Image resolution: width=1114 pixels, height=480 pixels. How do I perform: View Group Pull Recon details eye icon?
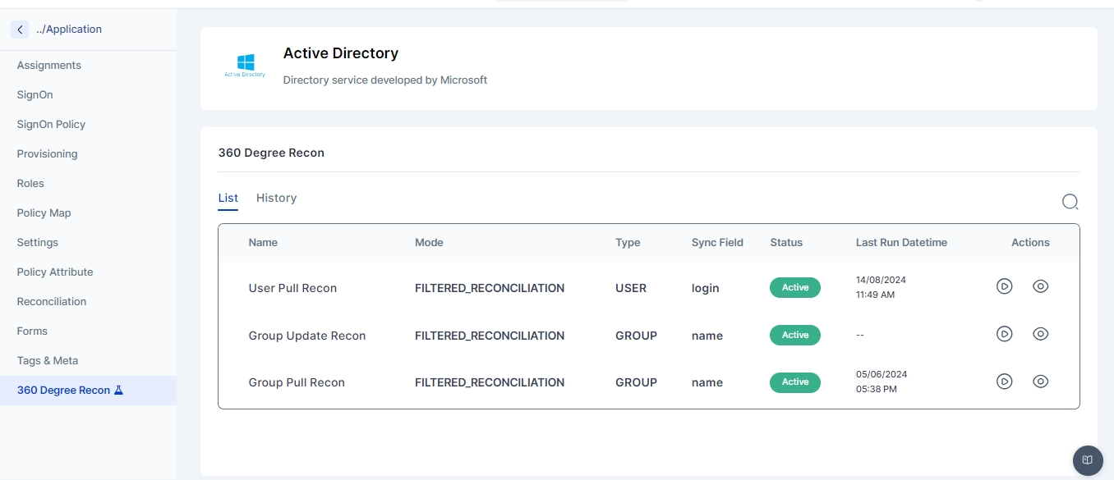(1040, 382)
